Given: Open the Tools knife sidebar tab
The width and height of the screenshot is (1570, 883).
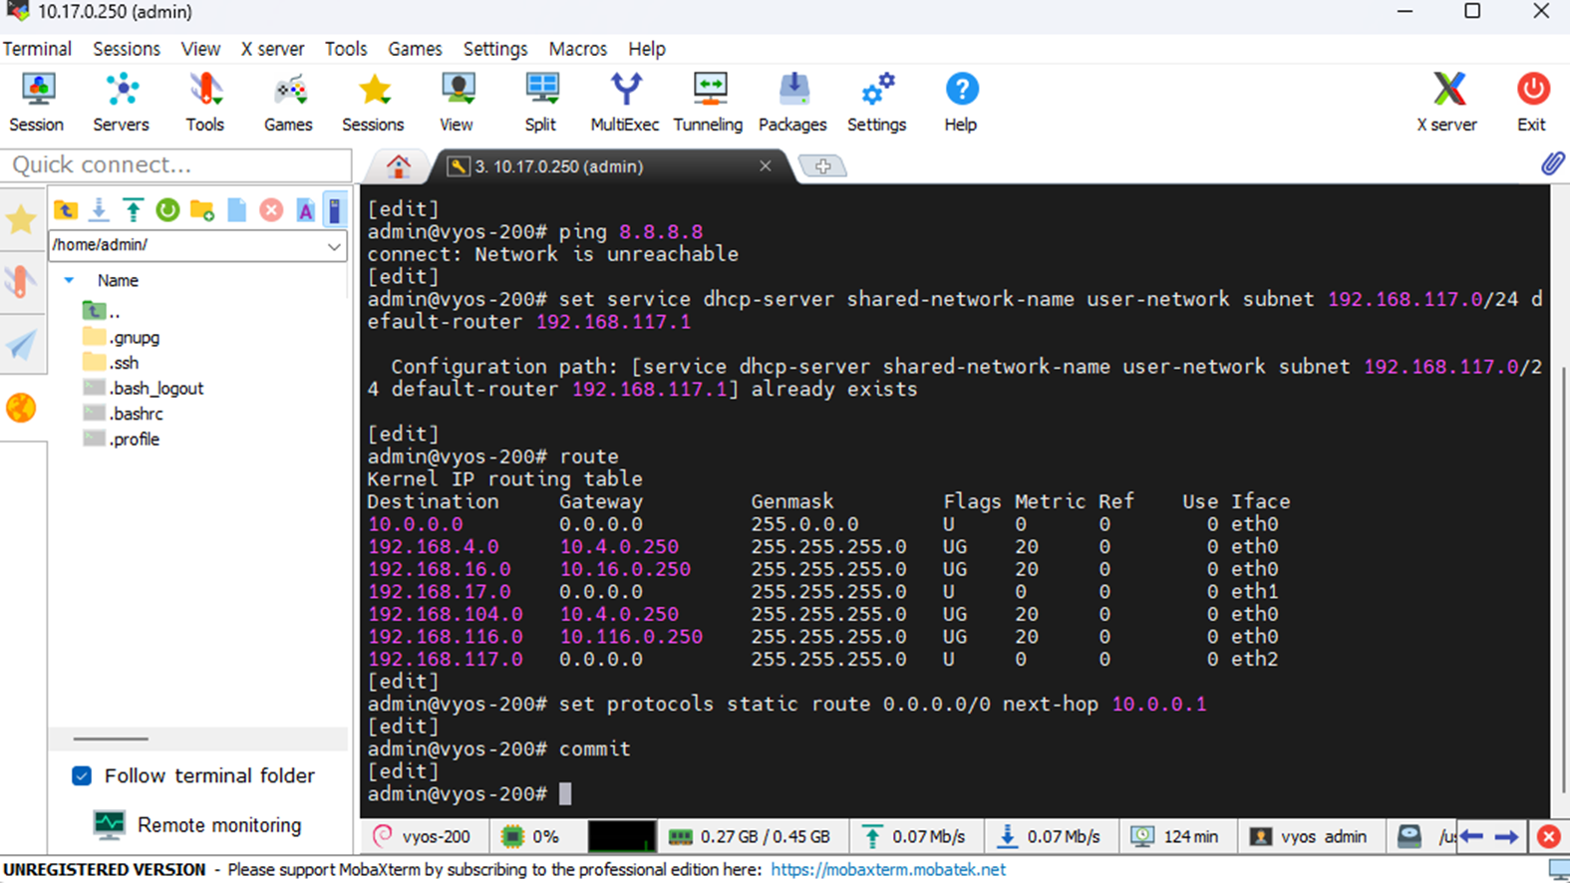Looking at the screenshot, I should tap(21, 282).
